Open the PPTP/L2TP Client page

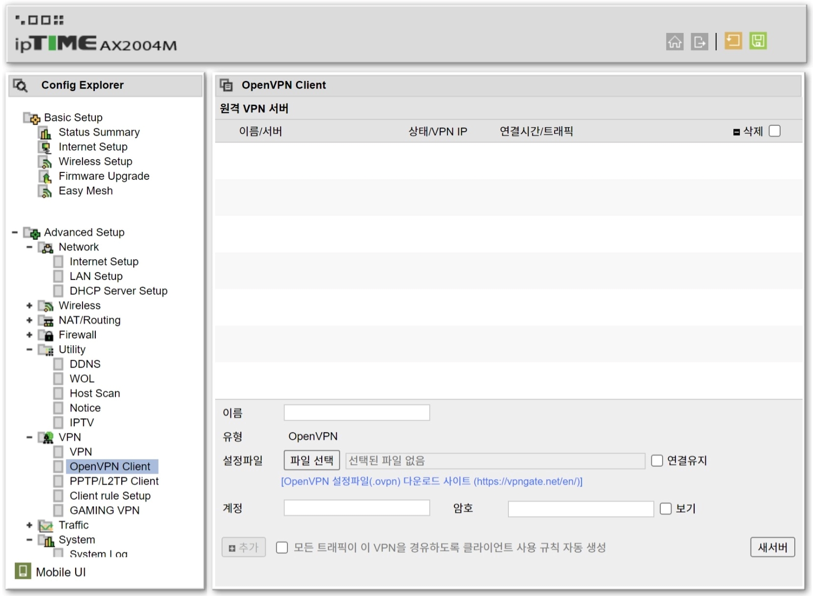point(114,481)
